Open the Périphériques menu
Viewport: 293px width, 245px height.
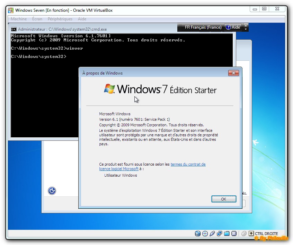tap(60, 19)
